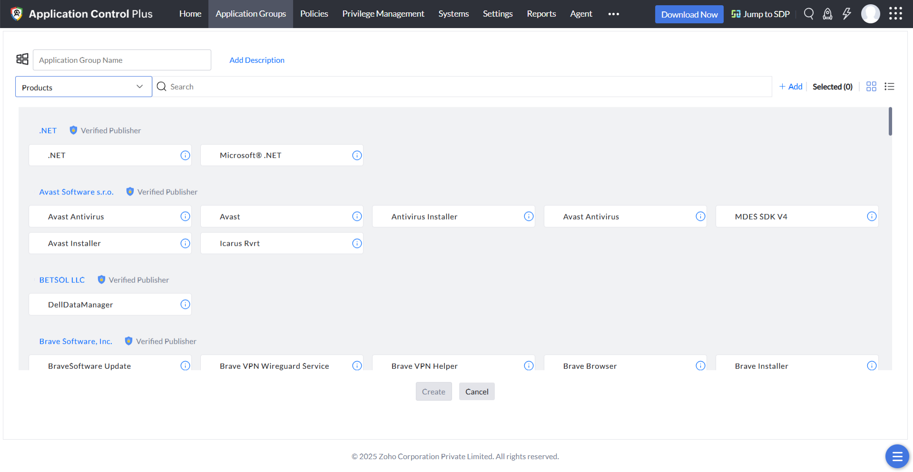
Task: Show info for Antivirus Installer
Action: [x=529, y=216]
